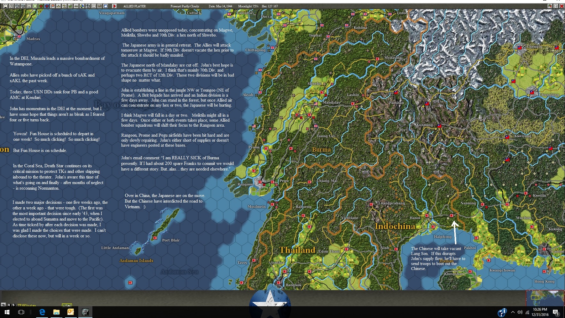This screenshot has height=318, width=565.
Task: Click the 'ALLIED PLAYER' label
Action: pos(135,6)
